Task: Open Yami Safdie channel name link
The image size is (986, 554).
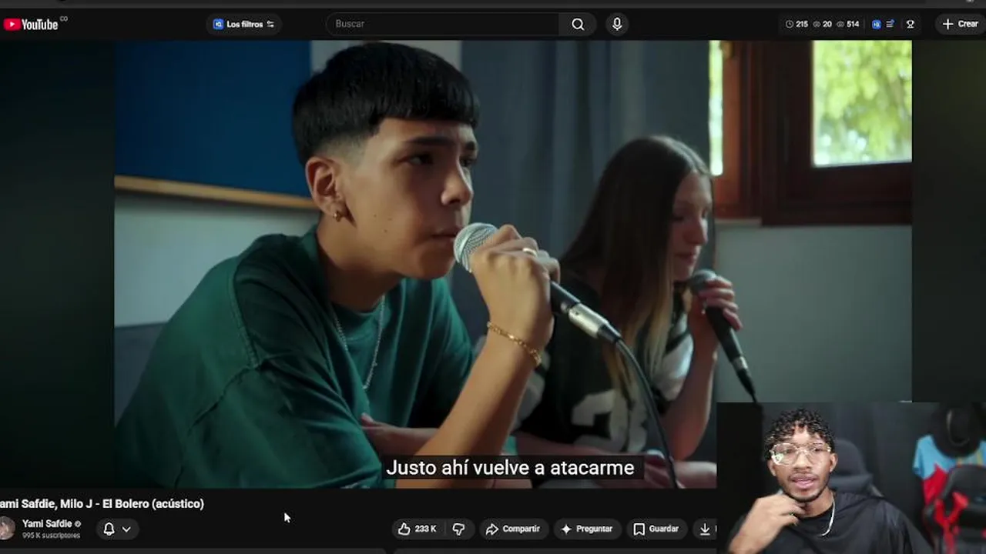Action: click(x=47, y=523)
